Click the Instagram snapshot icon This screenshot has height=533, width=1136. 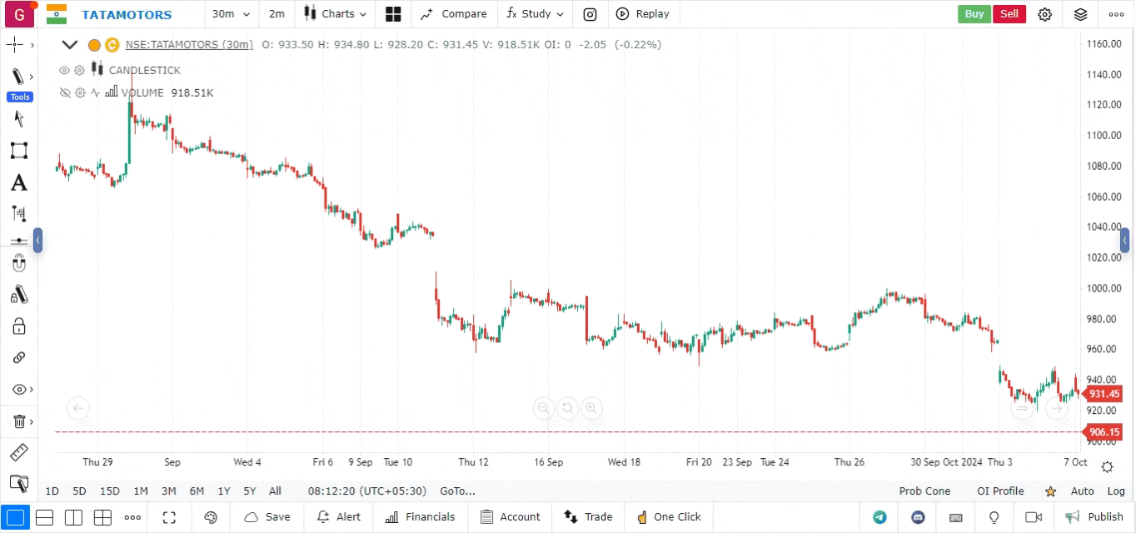590,14
